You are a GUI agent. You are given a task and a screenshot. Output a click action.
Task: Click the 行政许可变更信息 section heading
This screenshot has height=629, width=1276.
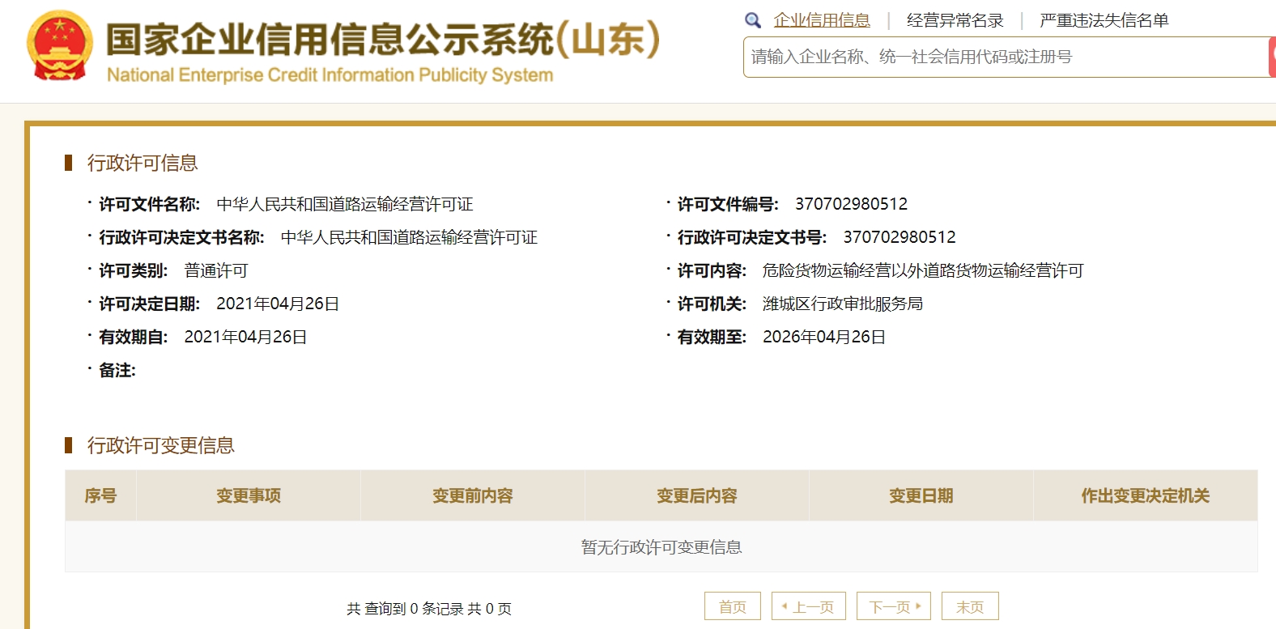click(161, 445)
